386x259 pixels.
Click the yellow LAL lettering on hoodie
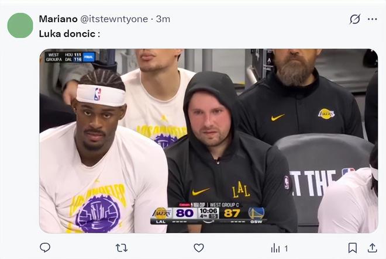241,189
